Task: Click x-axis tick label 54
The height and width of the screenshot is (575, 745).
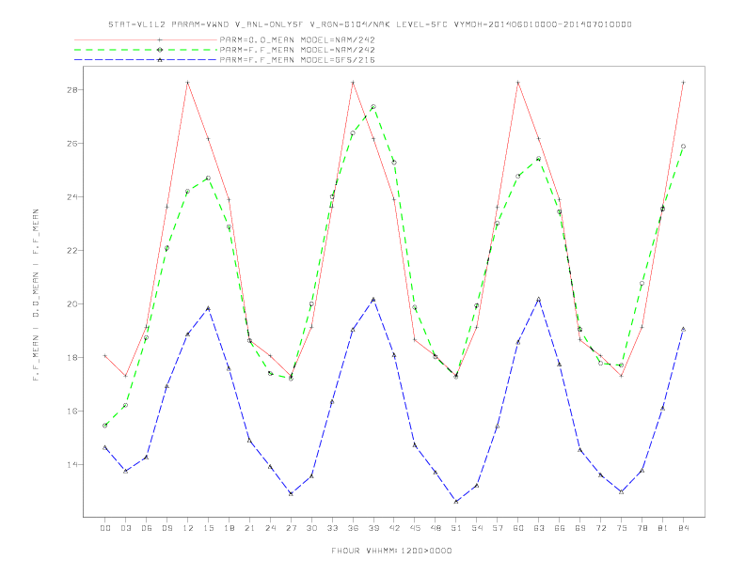Action: pyautogui.click(x=477, y=528)
